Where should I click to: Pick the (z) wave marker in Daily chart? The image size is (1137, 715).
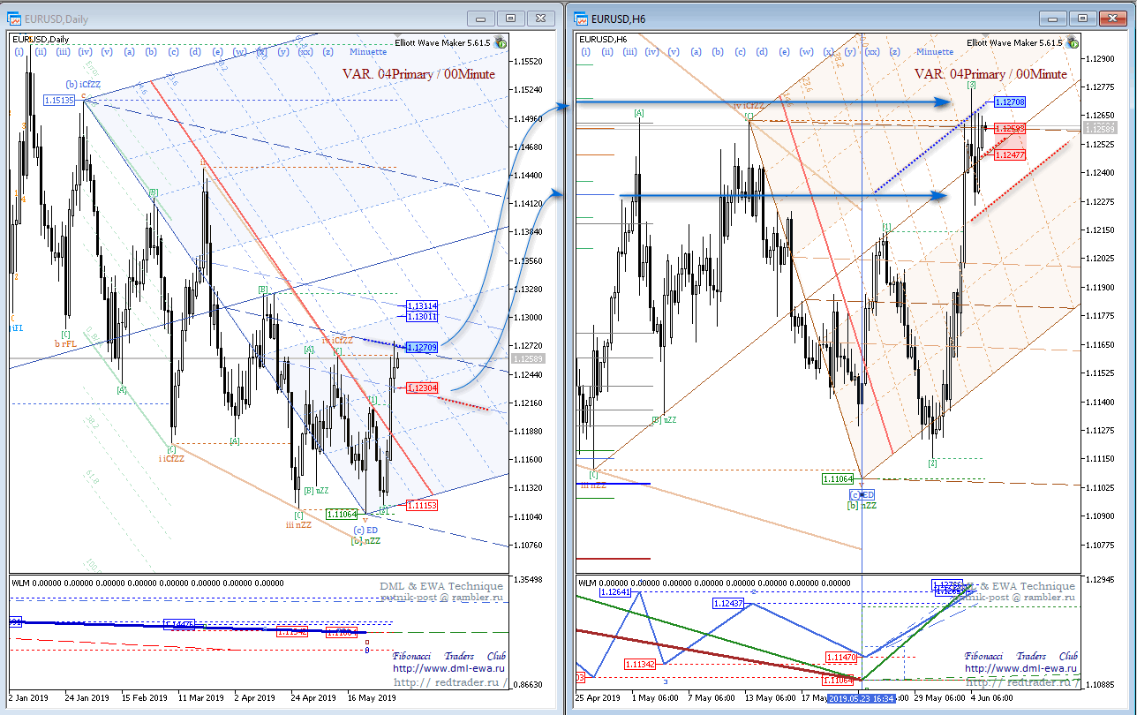(x=328, y=52)
